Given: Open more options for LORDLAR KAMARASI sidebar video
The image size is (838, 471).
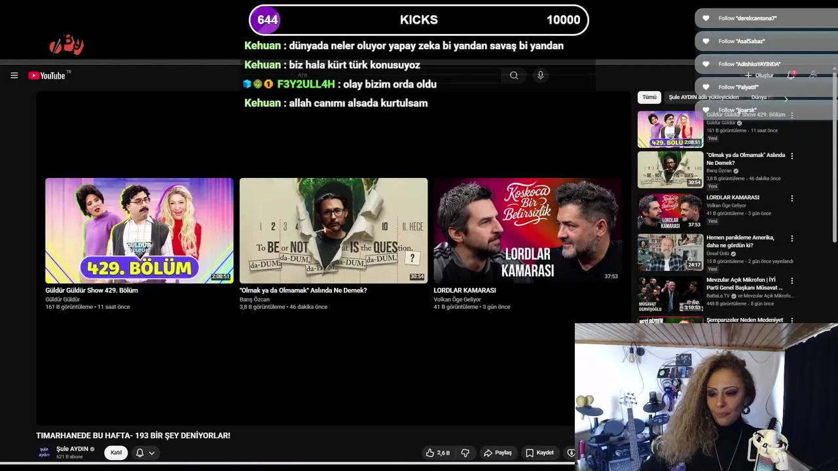Looking at the screenshot, I should pyautogui.click(x=792, y=198).
